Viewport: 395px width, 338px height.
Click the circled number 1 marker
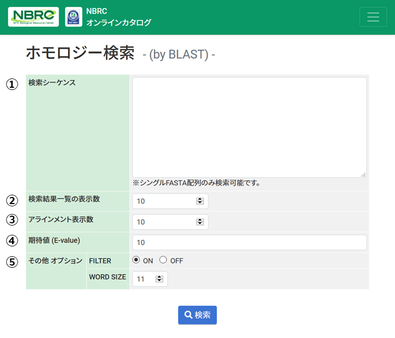(x=12, y=84)
